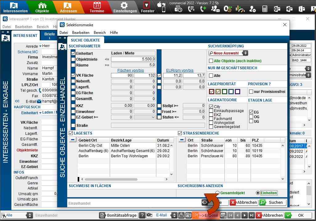Select the Gesamtobjekt radio button
Image resolution: width=316 pixels, height=221 pixels.
(x=218, y=193)
